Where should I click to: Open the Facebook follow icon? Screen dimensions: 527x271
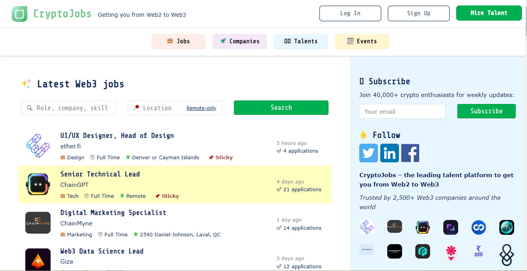(x=410, y=153)
